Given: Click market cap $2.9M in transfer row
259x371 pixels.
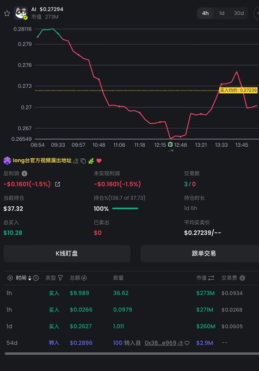Looking at the screenshot, I should click(205, 343).
